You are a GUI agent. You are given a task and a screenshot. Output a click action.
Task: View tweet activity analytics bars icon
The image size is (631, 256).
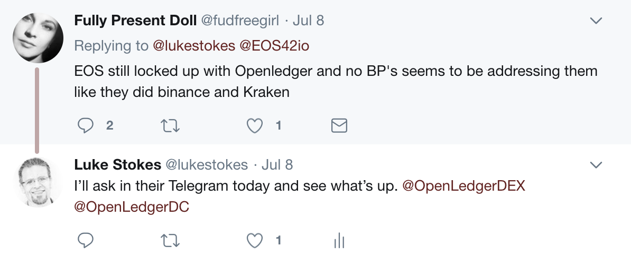(339, 241)
